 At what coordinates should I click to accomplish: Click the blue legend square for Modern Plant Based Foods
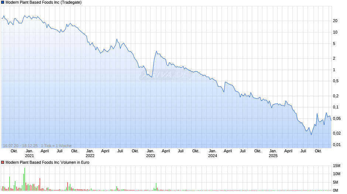pos(3,3)
